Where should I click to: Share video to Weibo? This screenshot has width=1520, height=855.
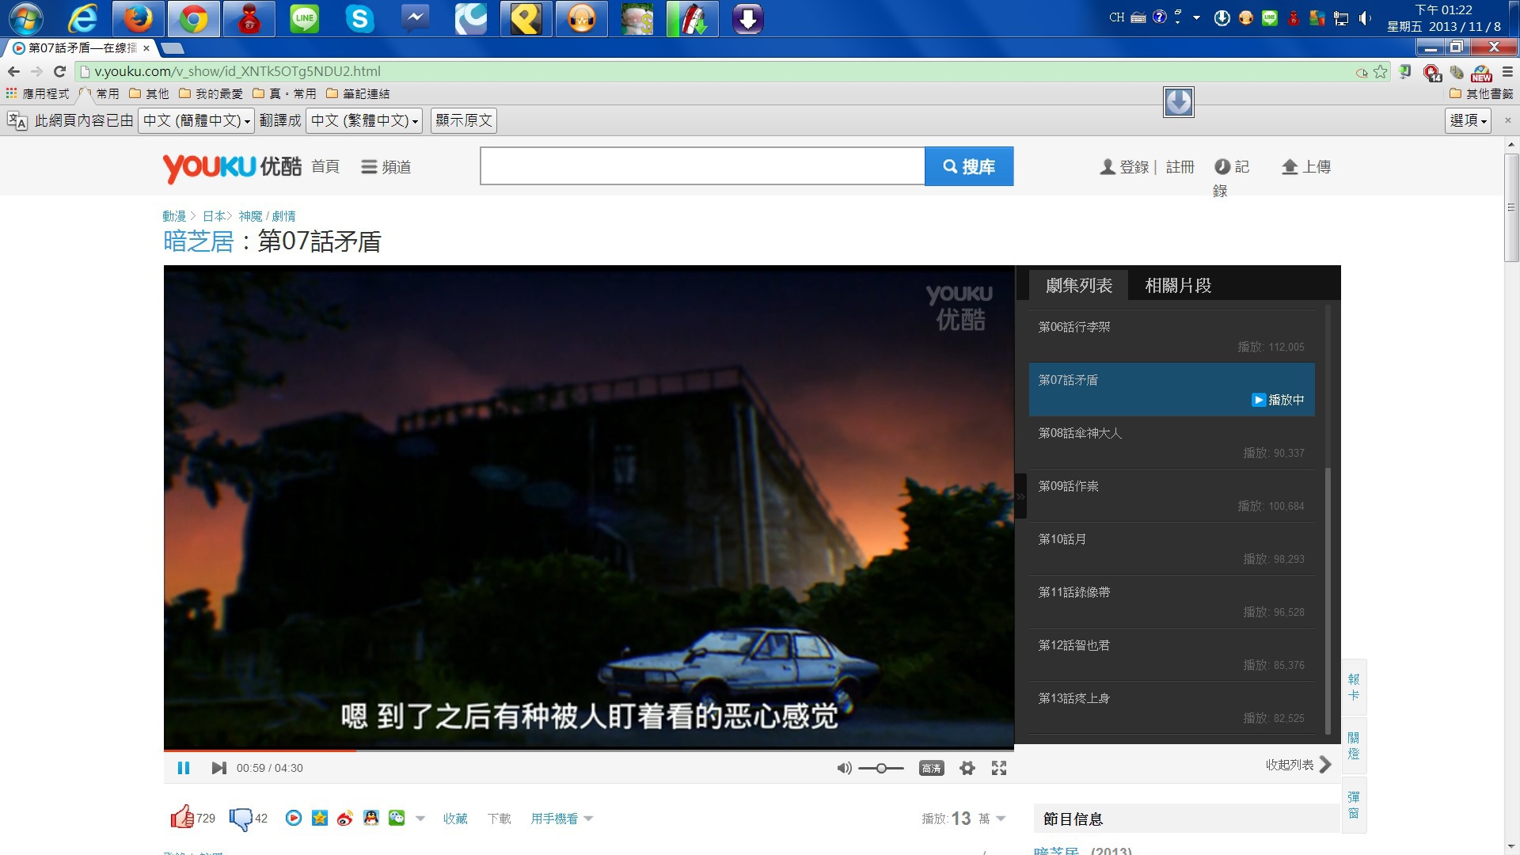click(x=344, y=819)
